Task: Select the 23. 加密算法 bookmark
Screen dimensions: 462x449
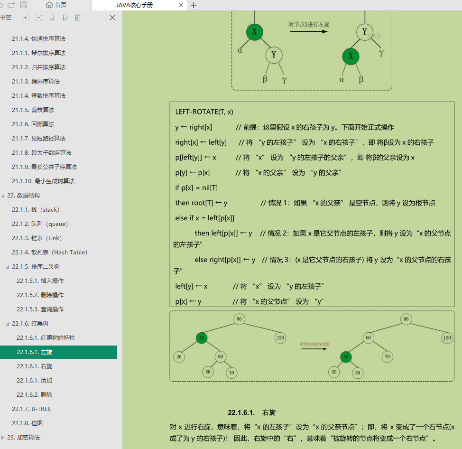Action: 23,438
